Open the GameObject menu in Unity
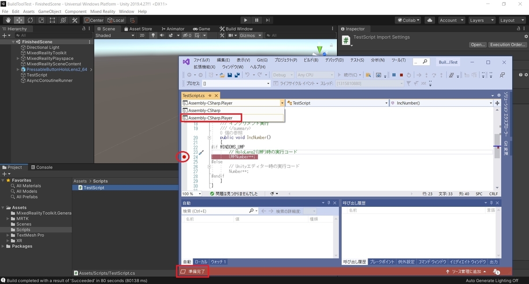Viewport: 529px width, 284px height. point(49,11)
